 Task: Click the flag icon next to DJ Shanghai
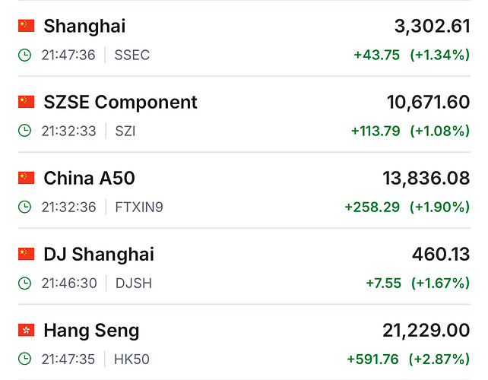coord(27,254)
